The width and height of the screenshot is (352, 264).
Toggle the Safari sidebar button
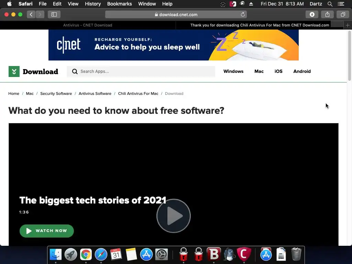tap(54, 14)
